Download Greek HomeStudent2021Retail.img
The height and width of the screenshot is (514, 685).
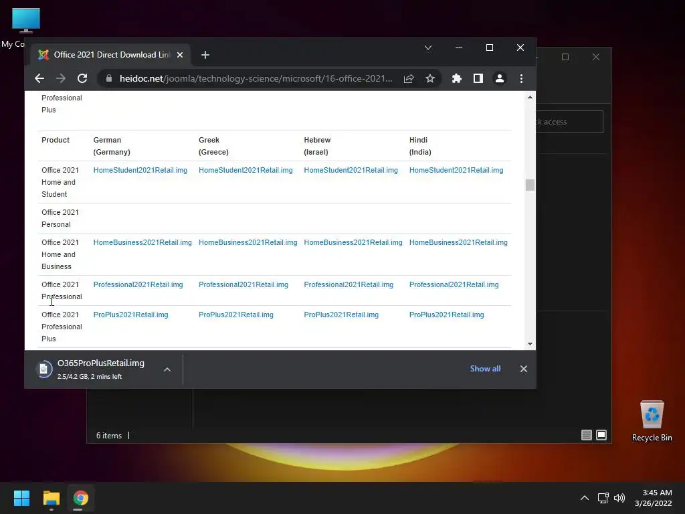click(x=246, y=171)
